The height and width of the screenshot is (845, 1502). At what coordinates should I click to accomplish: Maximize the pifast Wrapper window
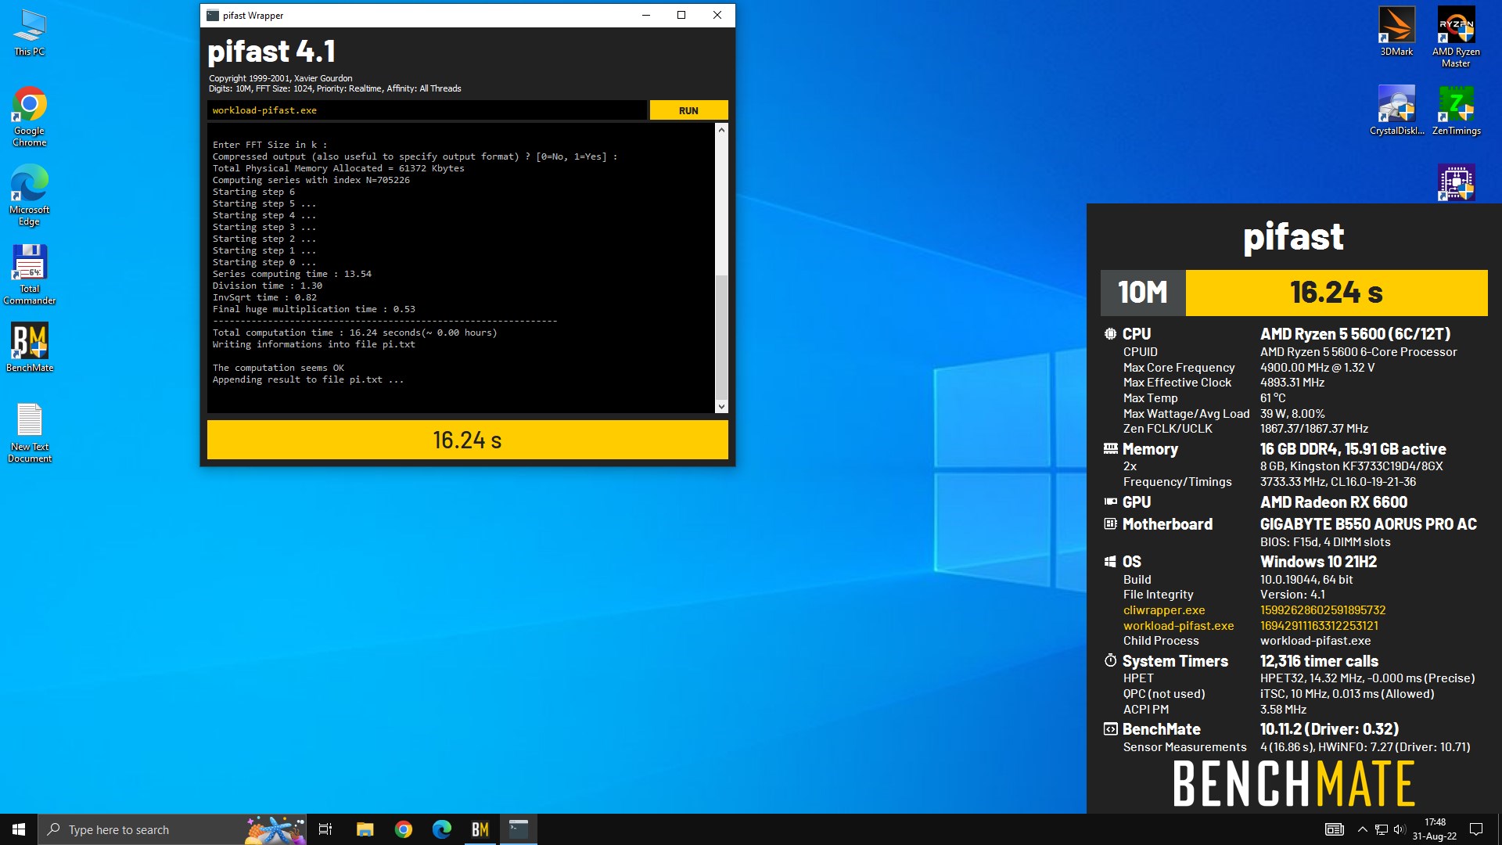click(x=681, y=15)
